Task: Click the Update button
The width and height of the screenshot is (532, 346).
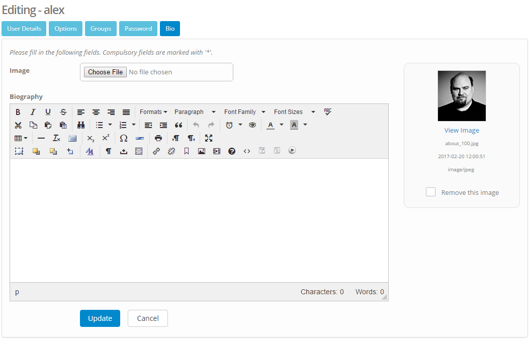Action: 100,318
